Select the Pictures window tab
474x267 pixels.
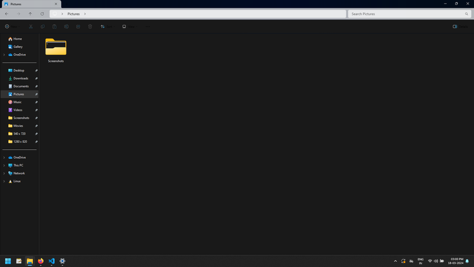pyautogui.click(x=31, y=4)
